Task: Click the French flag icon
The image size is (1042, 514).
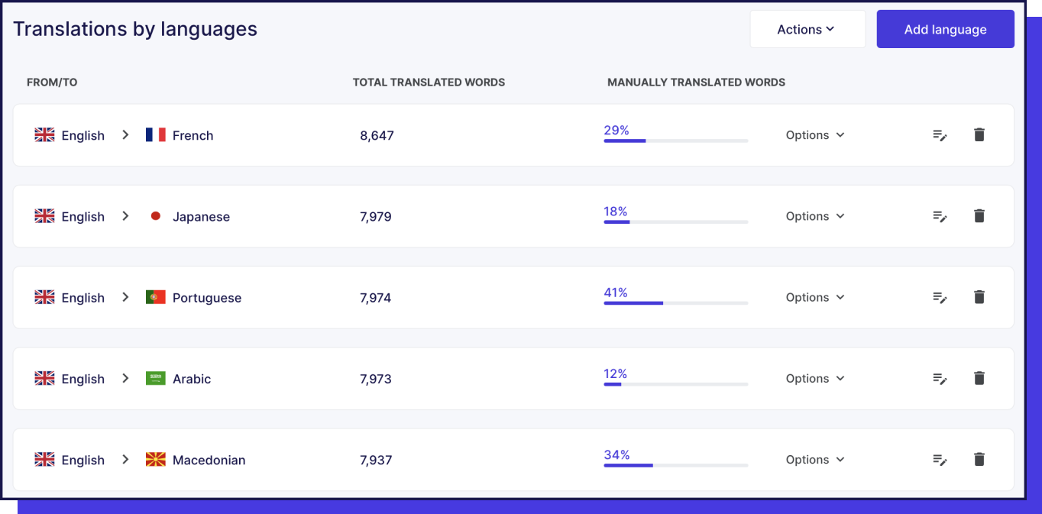Action: (156, 134)
